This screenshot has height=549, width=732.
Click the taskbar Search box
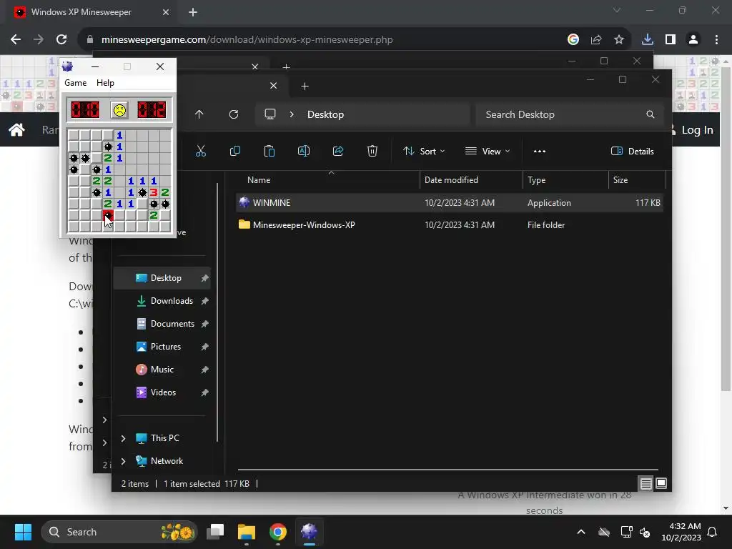pyautogui.click(x=119, y=532)
